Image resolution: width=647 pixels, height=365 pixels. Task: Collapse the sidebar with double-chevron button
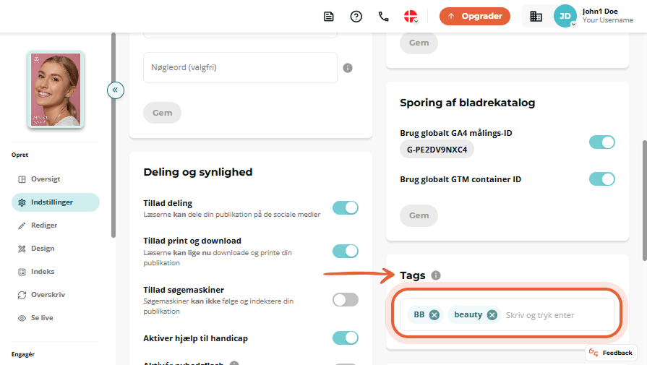pyautogui.click(x=116, y=90)
